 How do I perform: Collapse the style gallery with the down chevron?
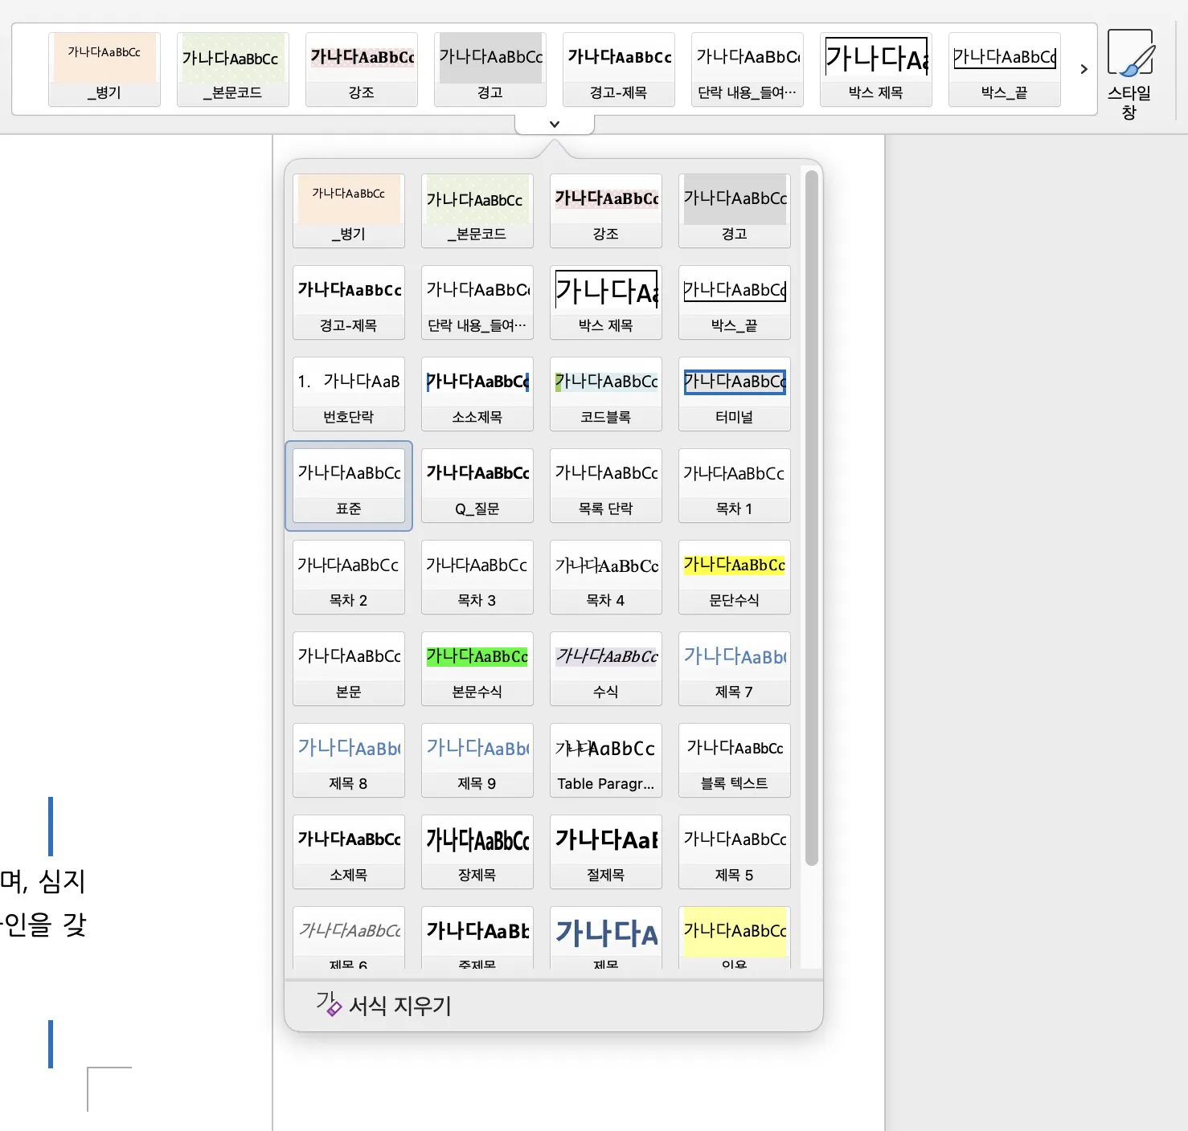point(555,125)
